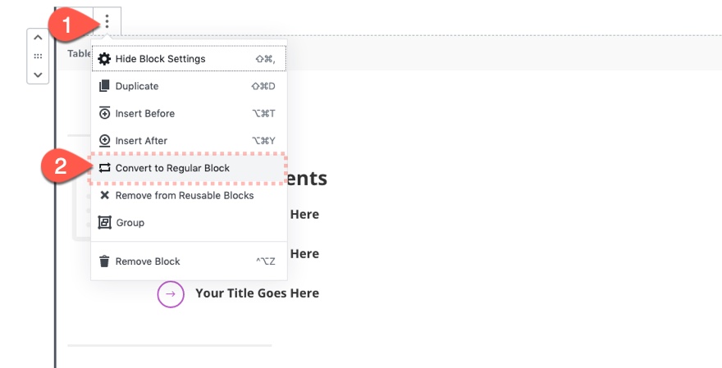Click the Insert After icon
The image size is (722, 368).
(104, 141)
